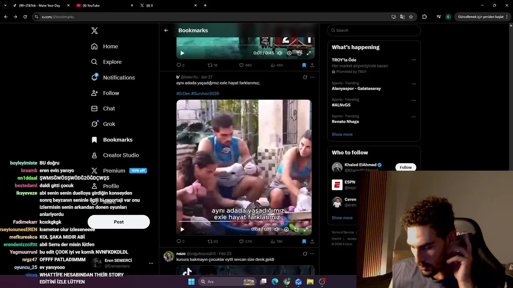Image resolution: width=513 pixels, height=288 pixels.
Task: Repost the post with 18 reposts
Action: (212, 65)
